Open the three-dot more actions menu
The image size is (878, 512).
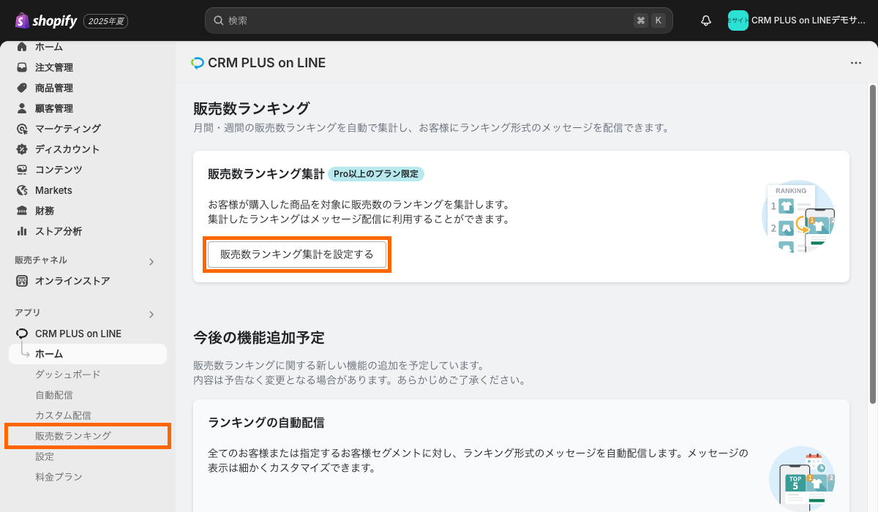click(856, 63)
